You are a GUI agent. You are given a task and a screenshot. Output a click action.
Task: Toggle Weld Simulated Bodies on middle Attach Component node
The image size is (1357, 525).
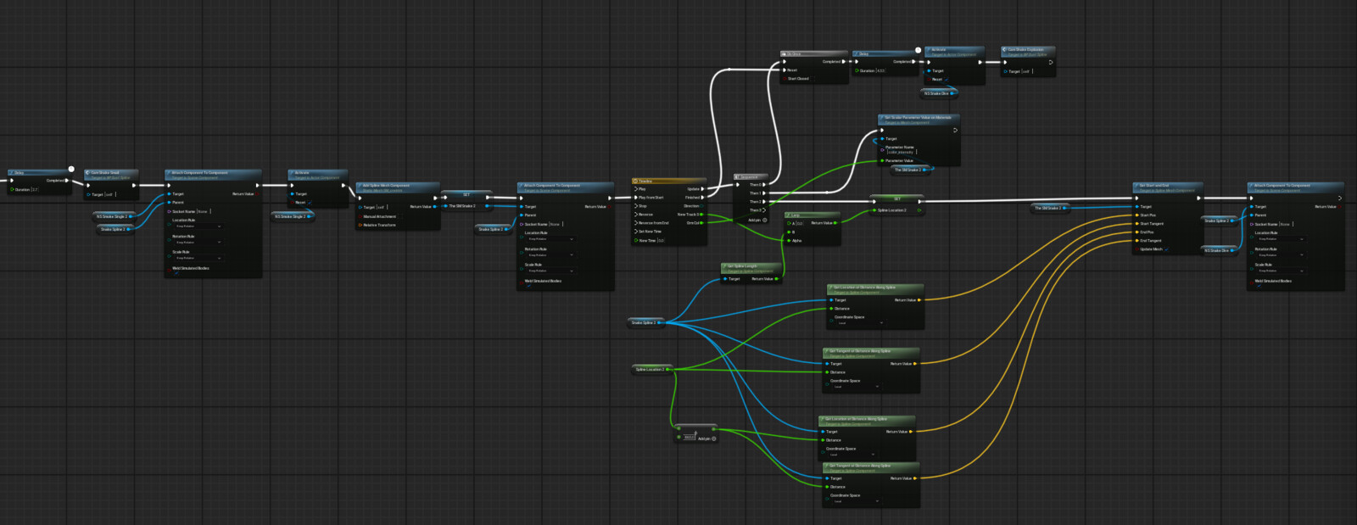pyautogui.click(x=529, y=286)
